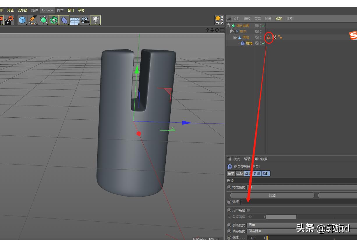Screen dimensions: 357x240
Task: Toggle layer square of 布尔 row
Action: (257, 31)
